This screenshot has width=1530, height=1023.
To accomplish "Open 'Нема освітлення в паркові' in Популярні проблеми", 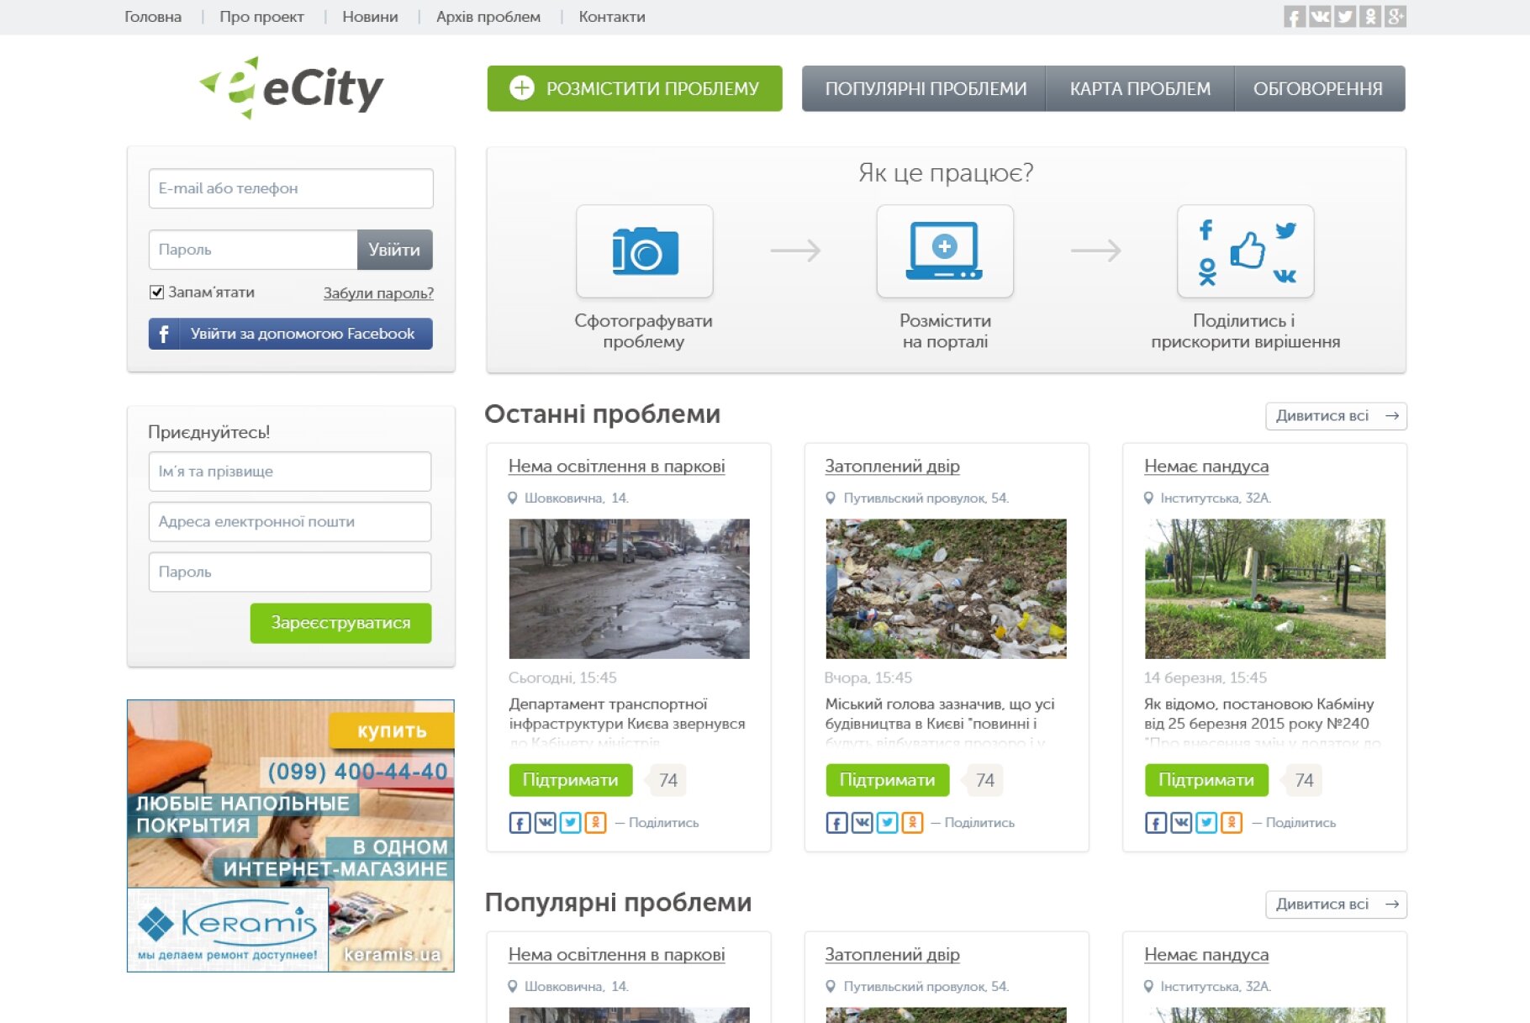I will pos(616,954).
